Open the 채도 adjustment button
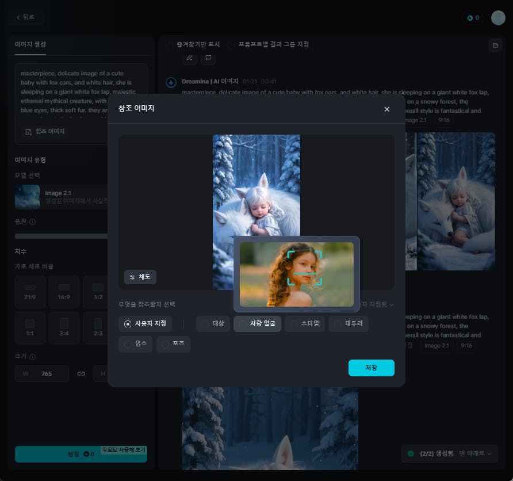Viewport: 513px width, 481px height. click(140, 277)
